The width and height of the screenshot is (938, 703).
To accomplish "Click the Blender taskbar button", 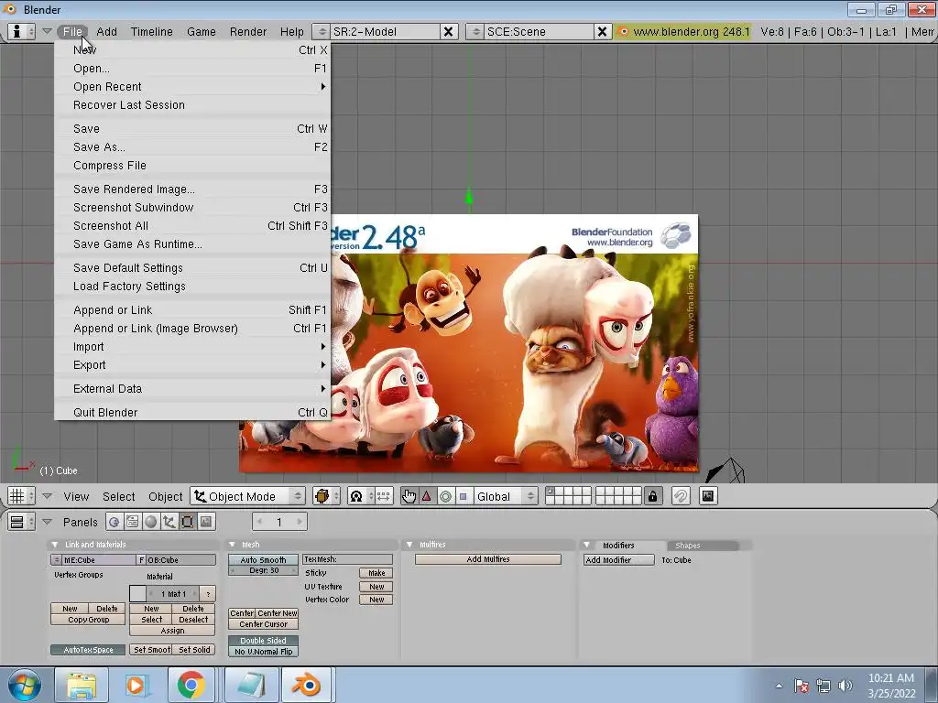I will coord(307,685).
